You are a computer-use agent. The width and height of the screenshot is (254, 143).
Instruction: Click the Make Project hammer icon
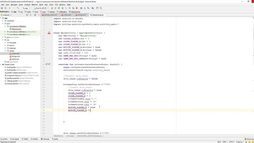[x=18, y=8]
